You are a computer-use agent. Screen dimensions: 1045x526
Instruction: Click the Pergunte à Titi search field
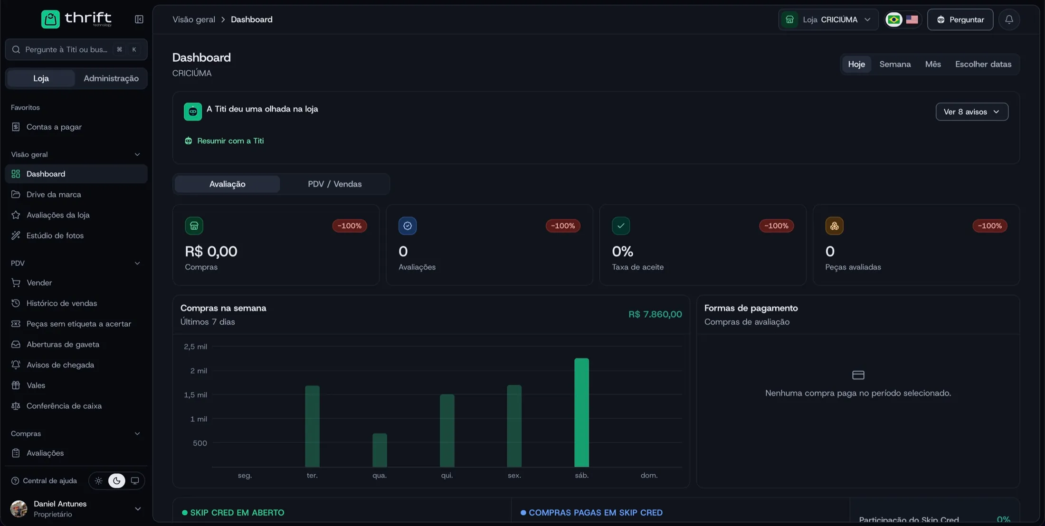(x=76, y=49)
